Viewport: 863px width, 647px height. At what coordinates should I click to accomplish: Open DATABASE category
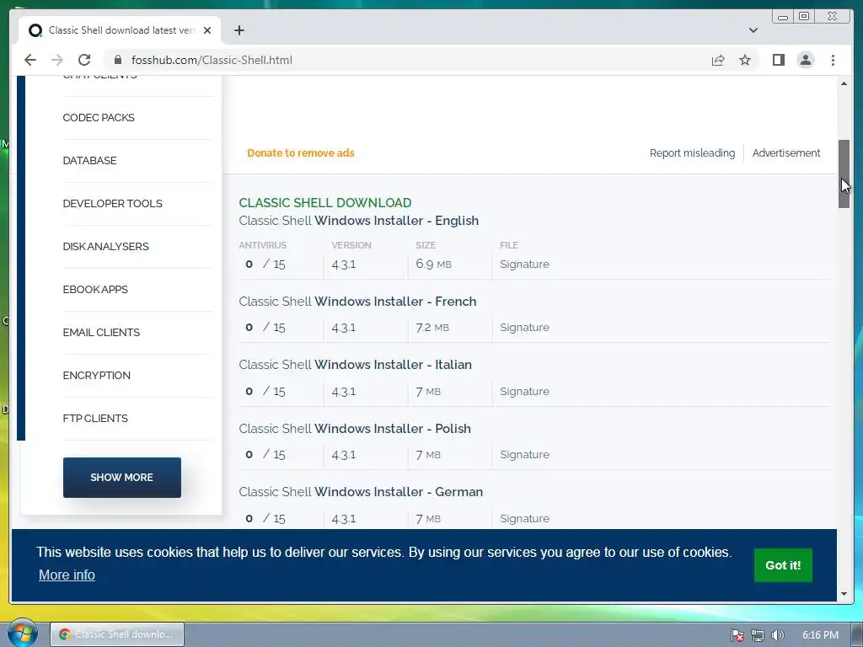(89, 161)
